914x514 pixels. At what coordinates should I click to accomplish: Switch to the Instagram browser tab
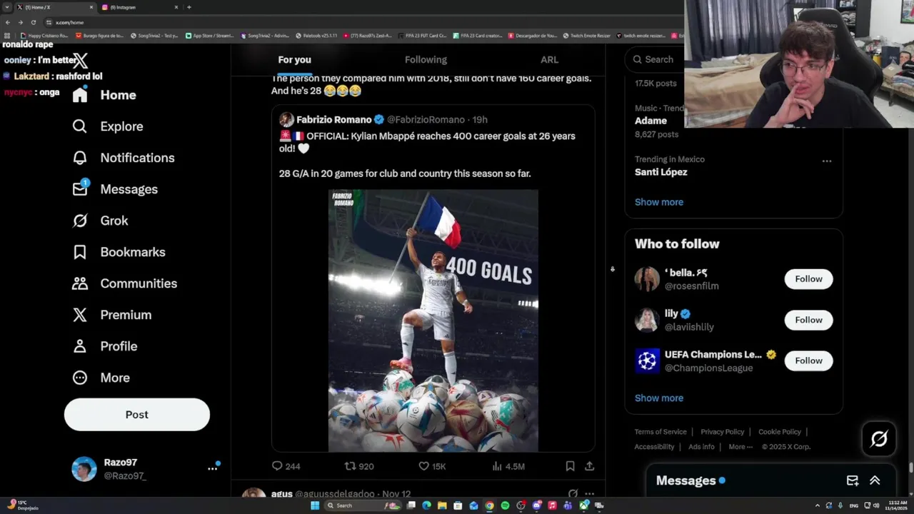click(140, 7)
